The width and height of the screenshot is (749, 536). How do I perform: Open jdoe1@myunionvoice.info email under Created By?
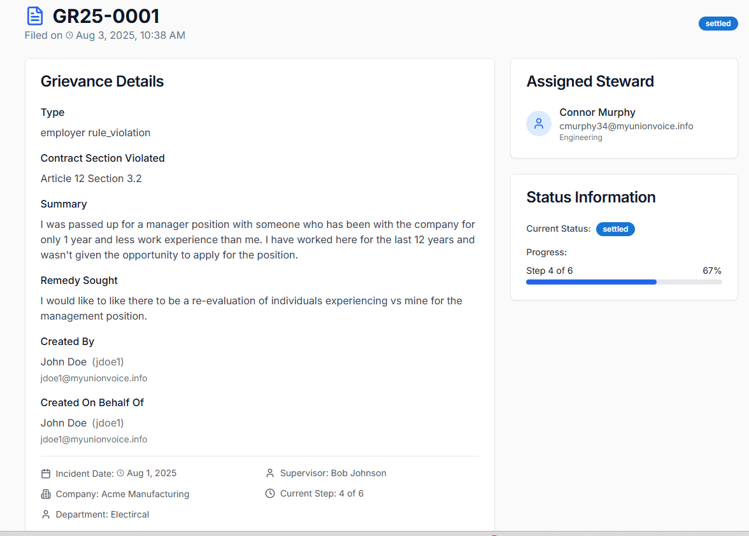[x=94, y=377]
